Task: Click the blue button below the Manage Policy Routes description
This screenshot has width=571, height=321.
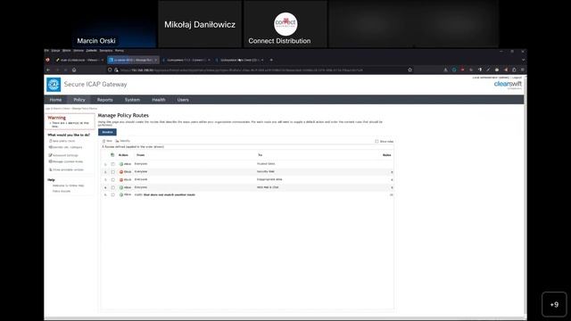Action: pyautogui.click(x=107, y=132)
